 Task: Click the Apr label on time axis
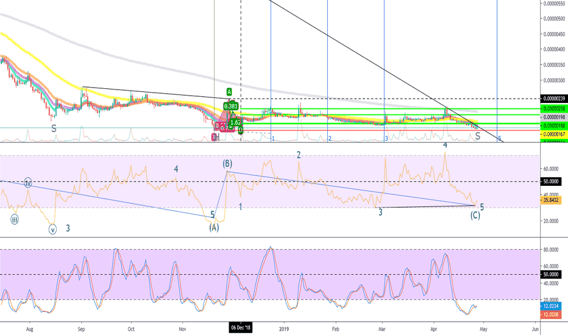[x=433, y=329]
